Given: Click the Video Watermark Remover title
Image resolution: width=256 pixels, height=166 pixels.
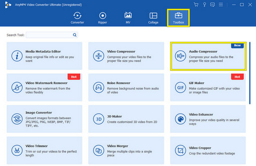Looking at the screenshot, I should 46,83.
